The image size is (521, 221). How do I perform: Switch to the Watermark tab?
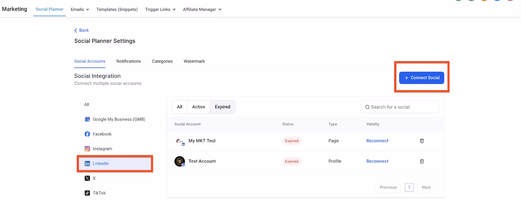(194, 61)
